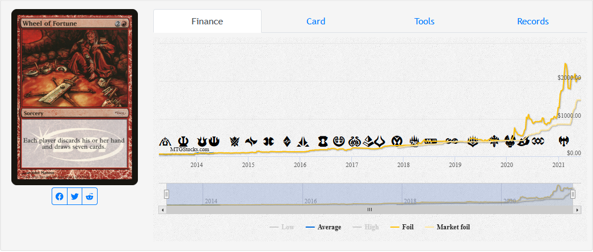
Task: Click the navigator scroll left arrow
Action: click(163, 210)
